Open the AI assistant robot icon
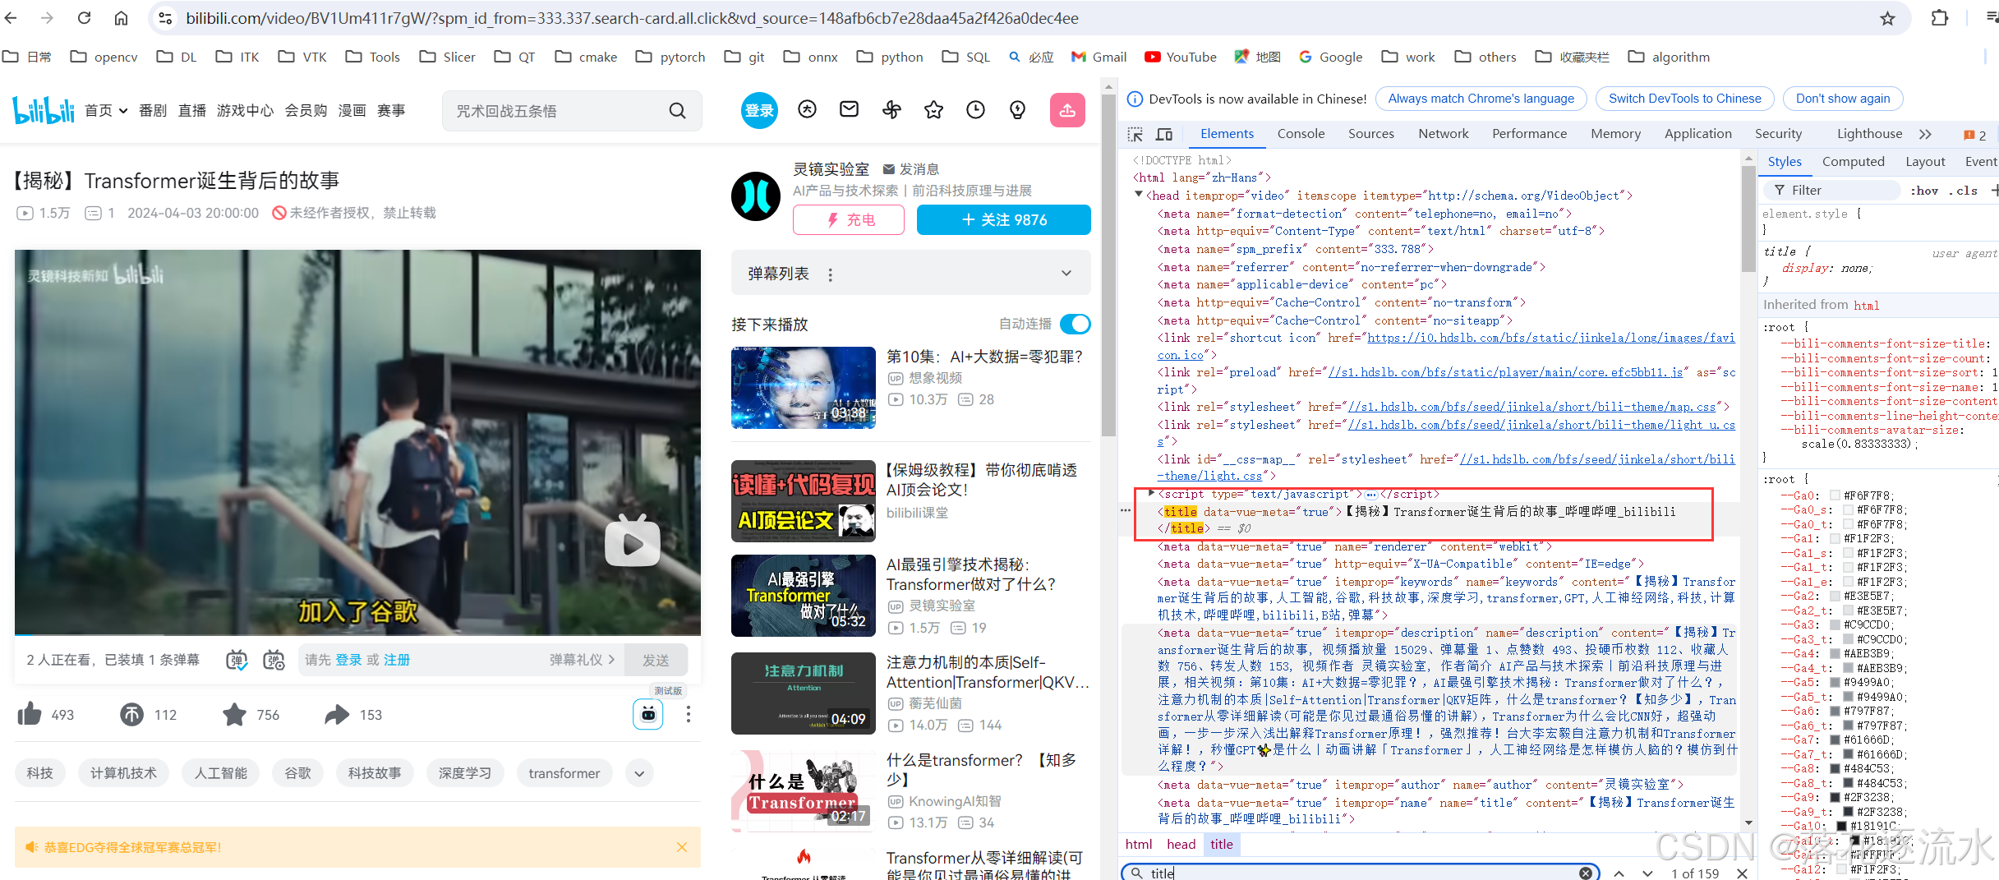 point(648,714)
